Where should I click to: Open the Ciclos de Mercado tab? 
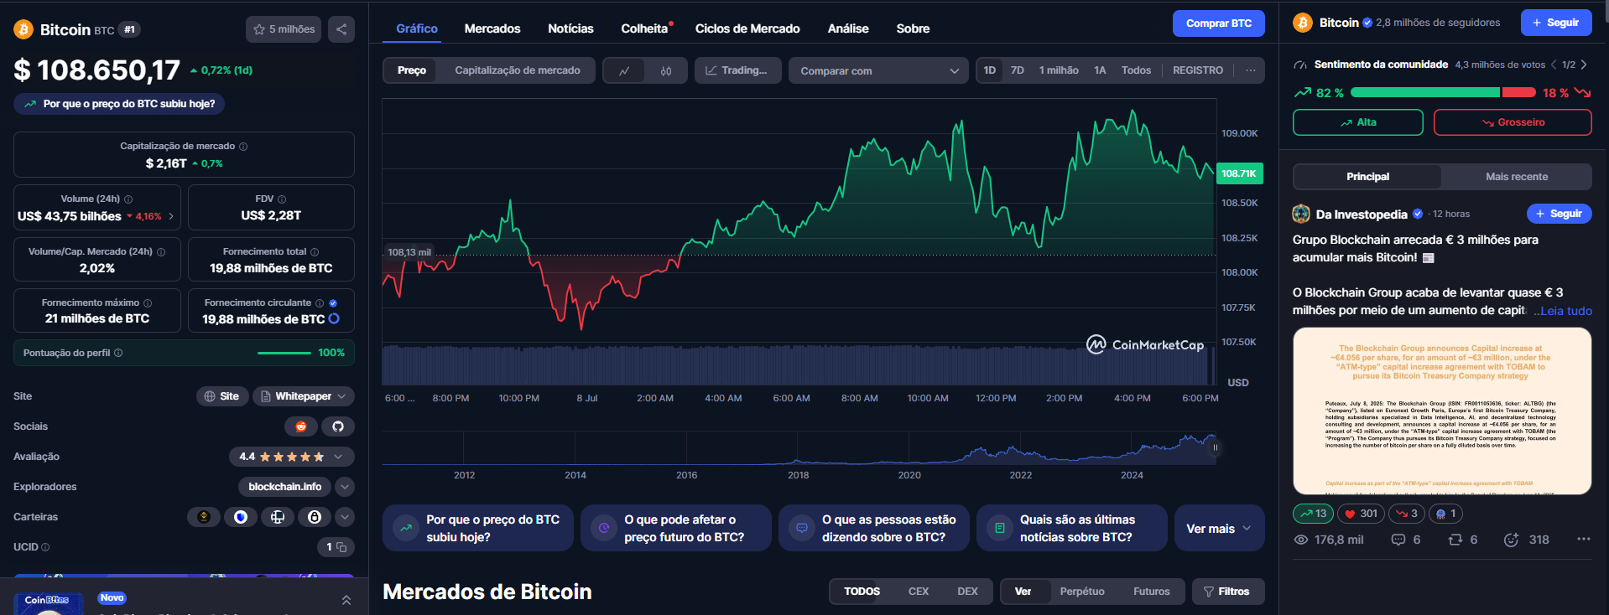click(x=747, y=28)
